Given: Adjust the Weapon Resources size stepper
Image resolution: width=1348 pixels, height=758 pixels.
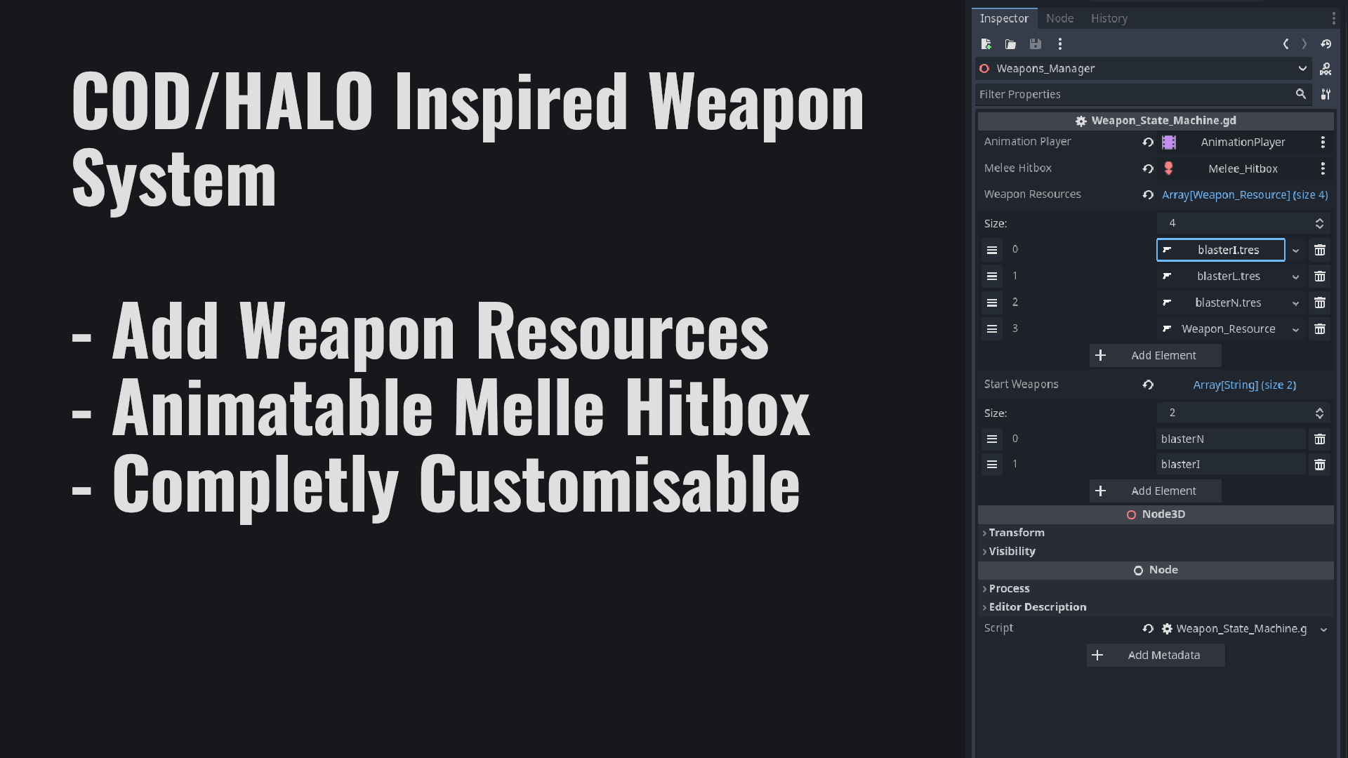Looking at the screenshot, I should (1319, 223).
